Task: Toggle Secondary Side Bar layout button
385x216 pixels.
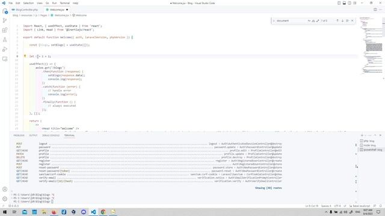Action: 350,3
